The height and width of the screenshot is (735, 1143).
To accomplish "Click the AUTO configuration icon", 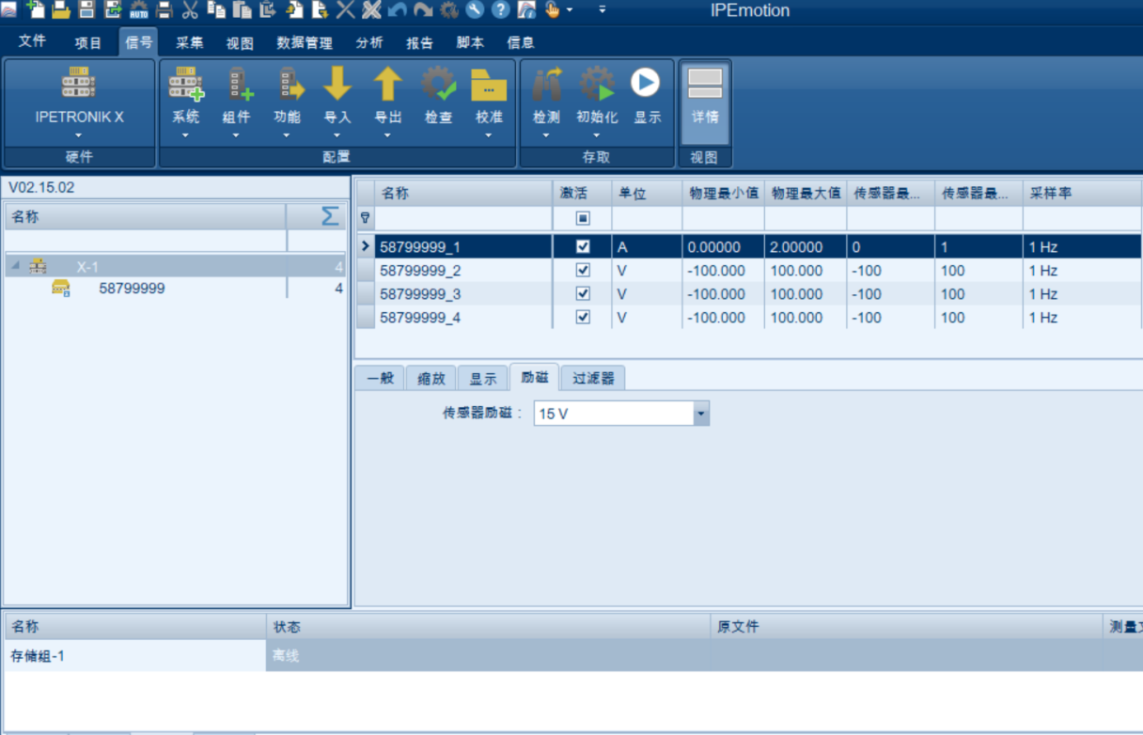I will point(138,10).
